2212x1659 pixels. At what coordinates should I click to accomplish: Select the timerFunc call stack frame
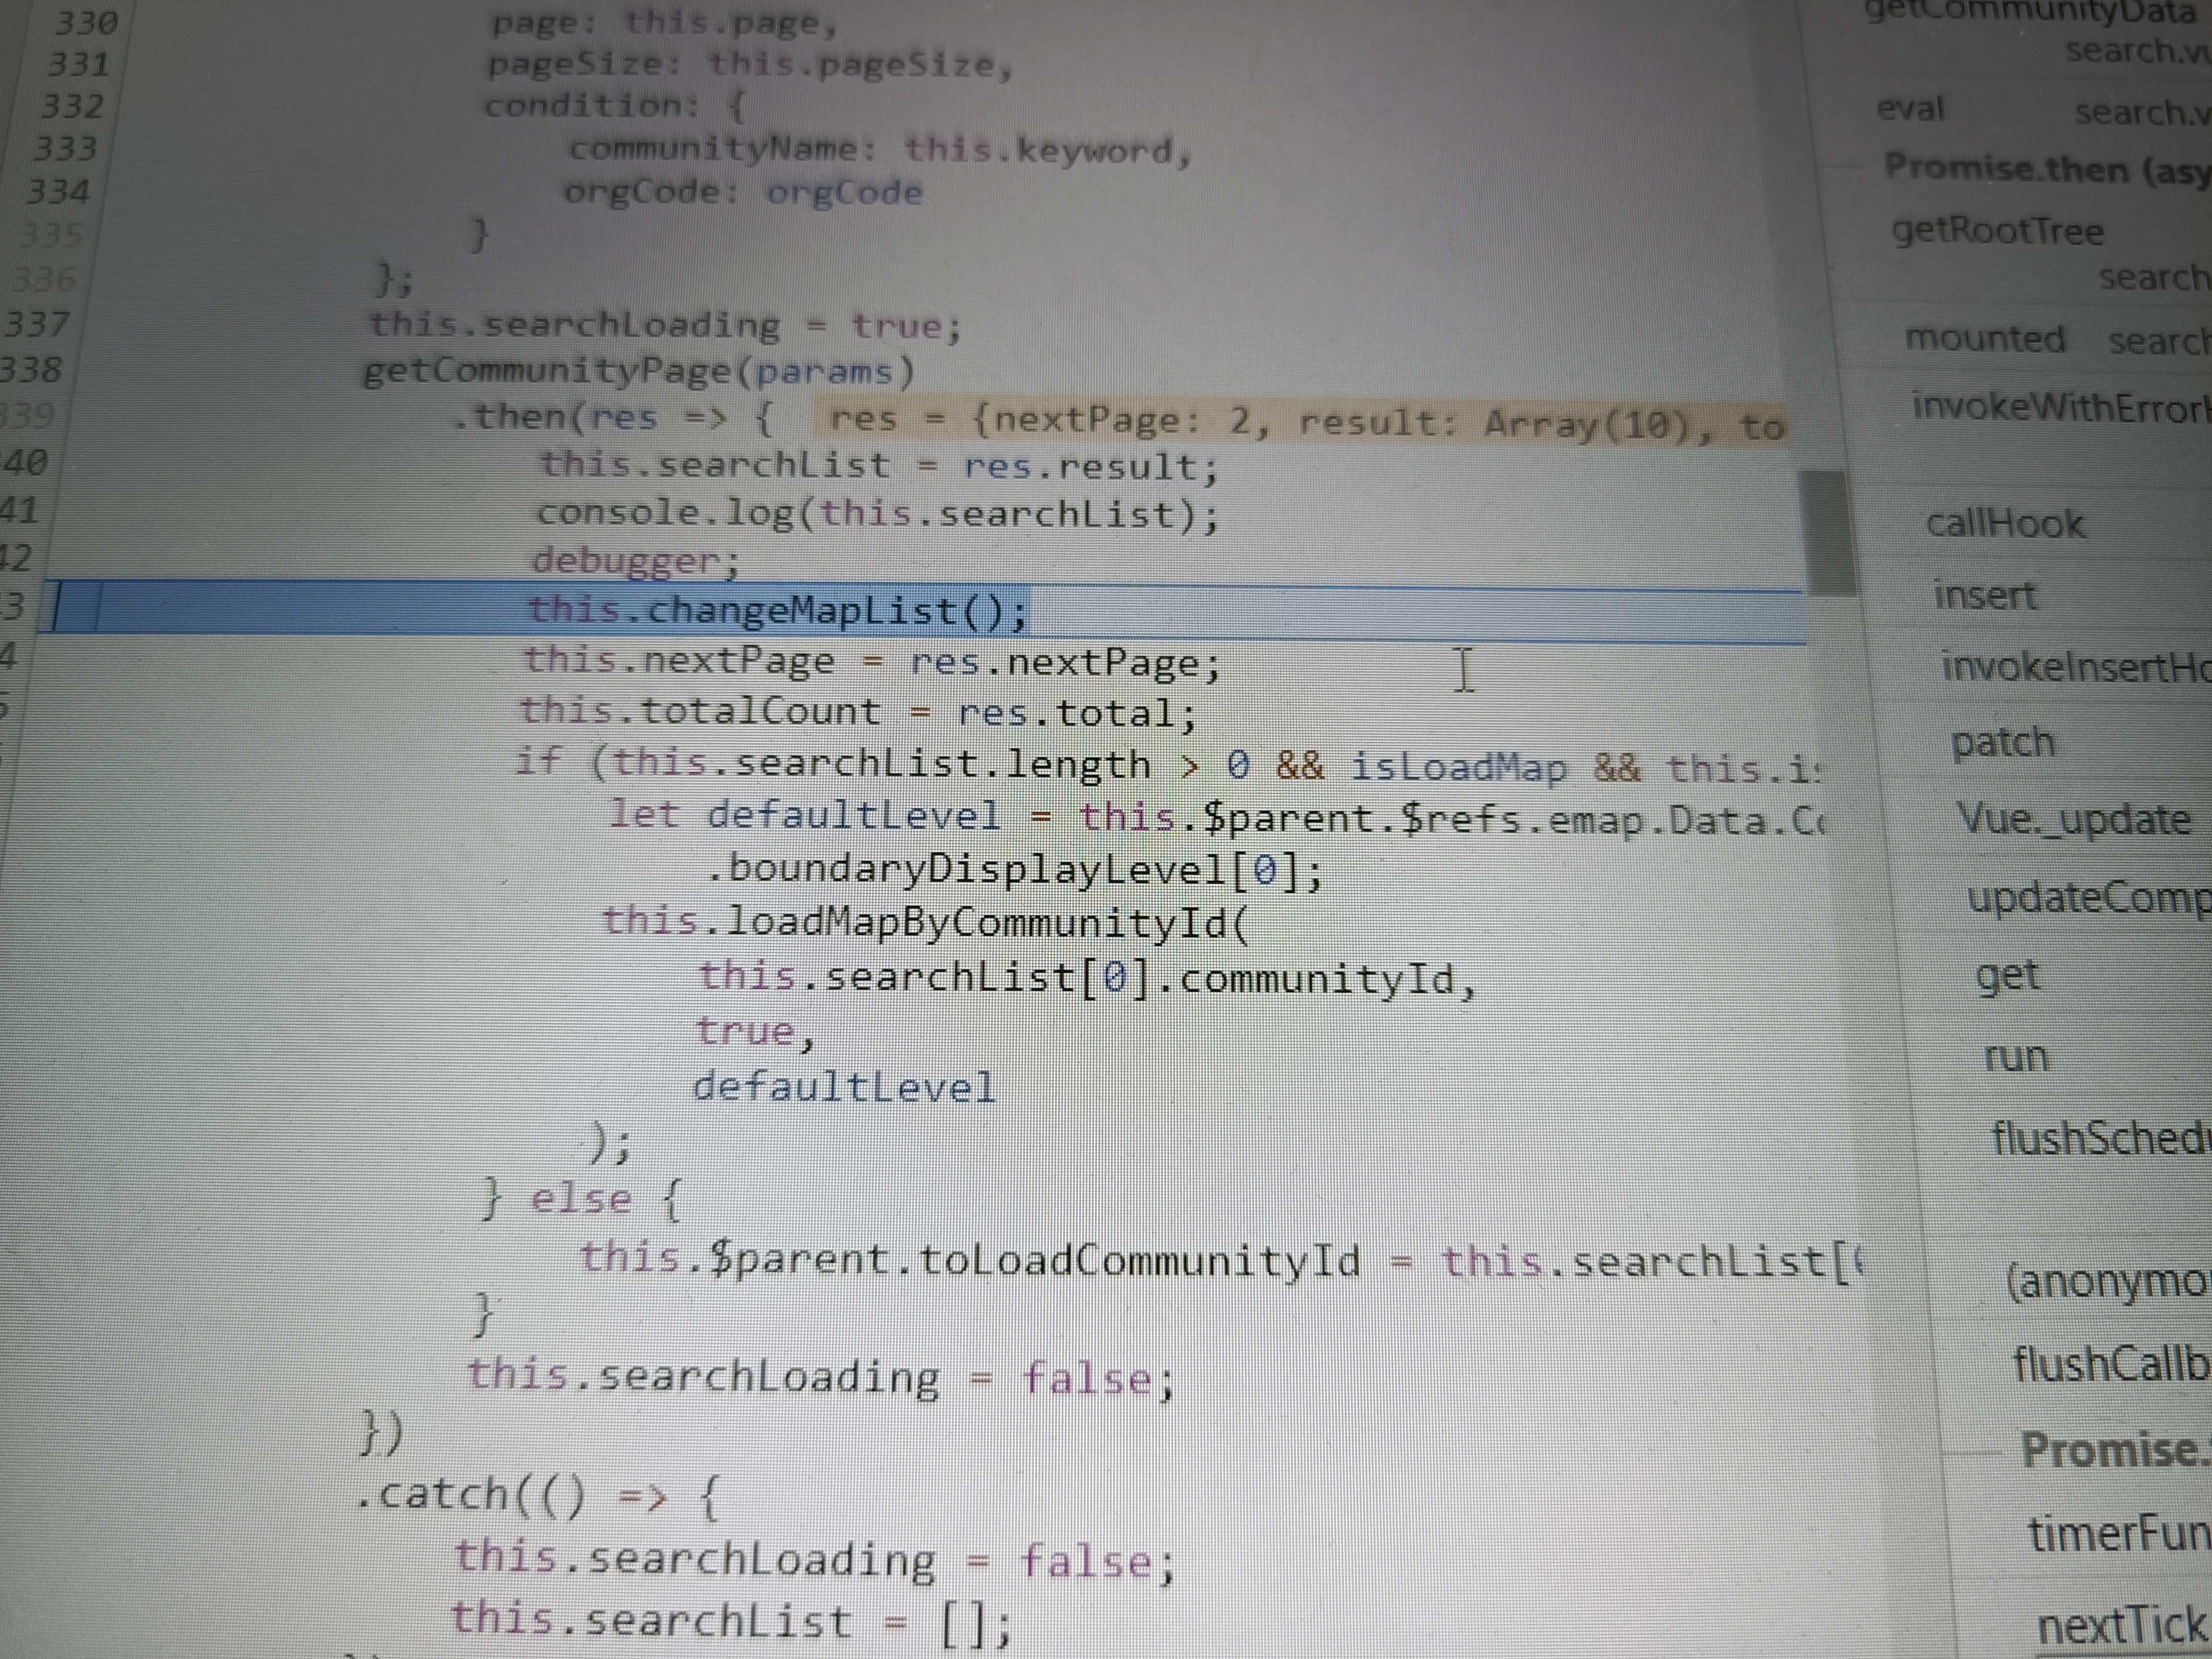[2119, 1534]
